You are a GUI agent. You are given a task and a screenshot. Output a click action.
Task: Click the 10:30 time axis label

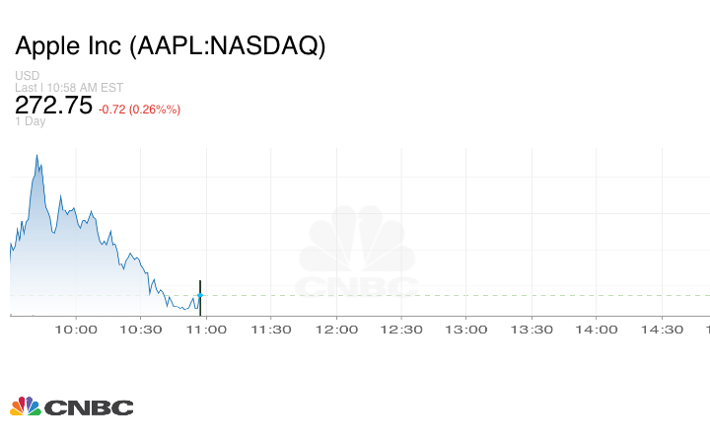coord(140,330)
